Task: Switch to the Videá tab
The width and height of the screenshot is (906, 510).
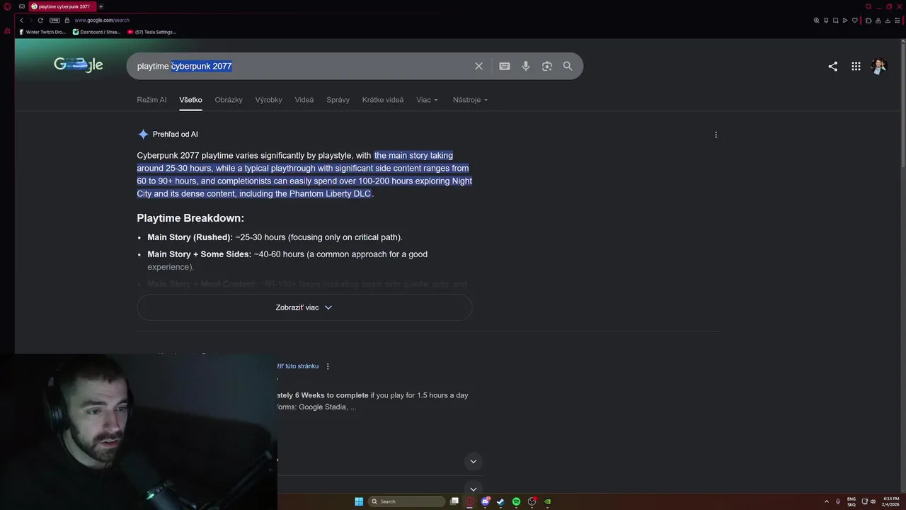Action: (x=304, y=100)
